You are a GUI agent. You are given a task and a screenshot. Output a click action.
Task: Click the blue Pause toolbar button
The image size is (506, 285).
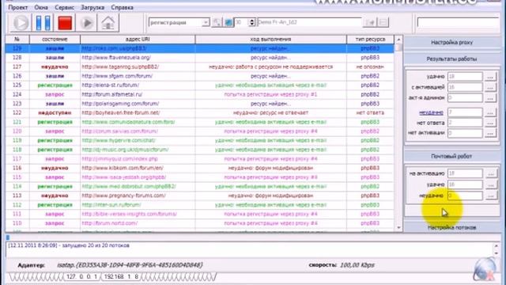click(43, 23)
